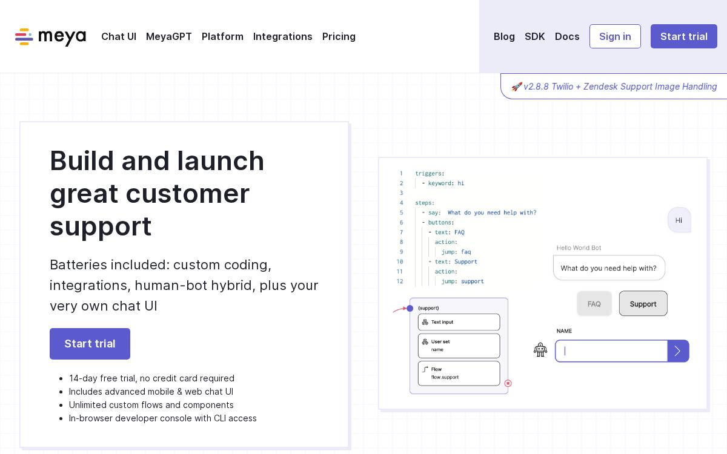Open the SDK link
727x454 pixels.
coord(535,36)
